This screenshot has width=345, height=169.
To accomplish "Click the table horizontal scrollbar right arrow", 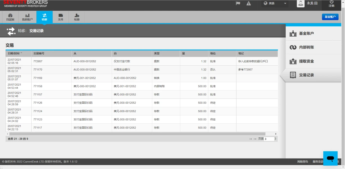I will pos(276,134).
